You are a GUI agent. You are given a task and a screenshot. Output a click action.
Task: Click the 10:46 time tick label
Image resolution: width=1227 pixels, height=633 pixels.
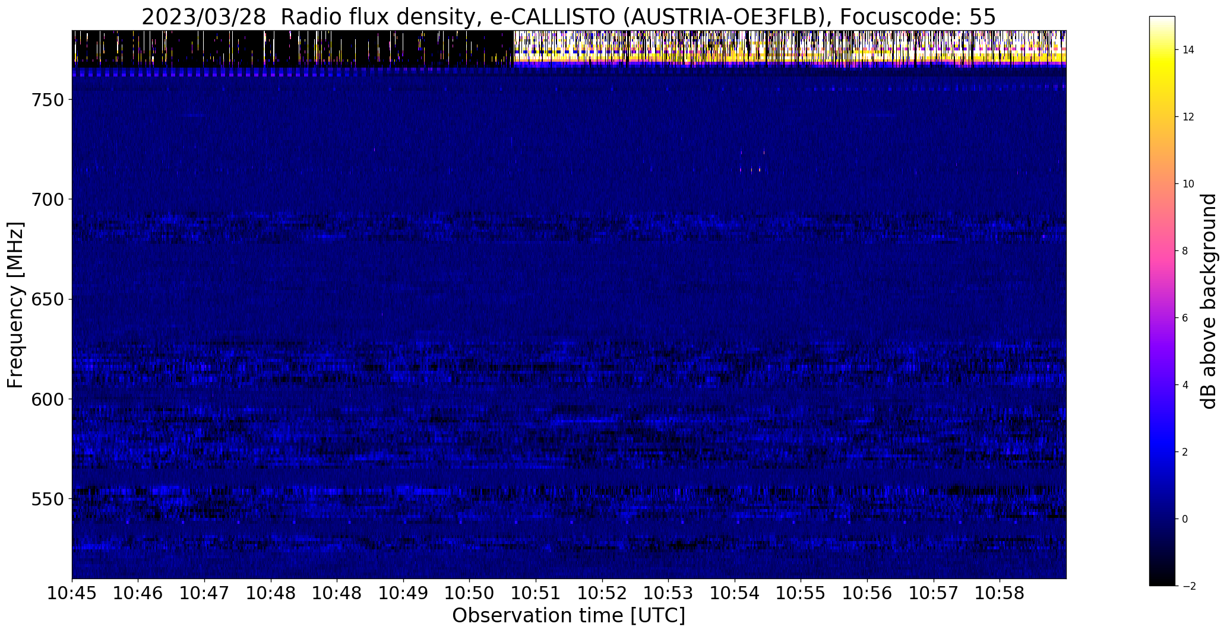[x=138, y=594]
